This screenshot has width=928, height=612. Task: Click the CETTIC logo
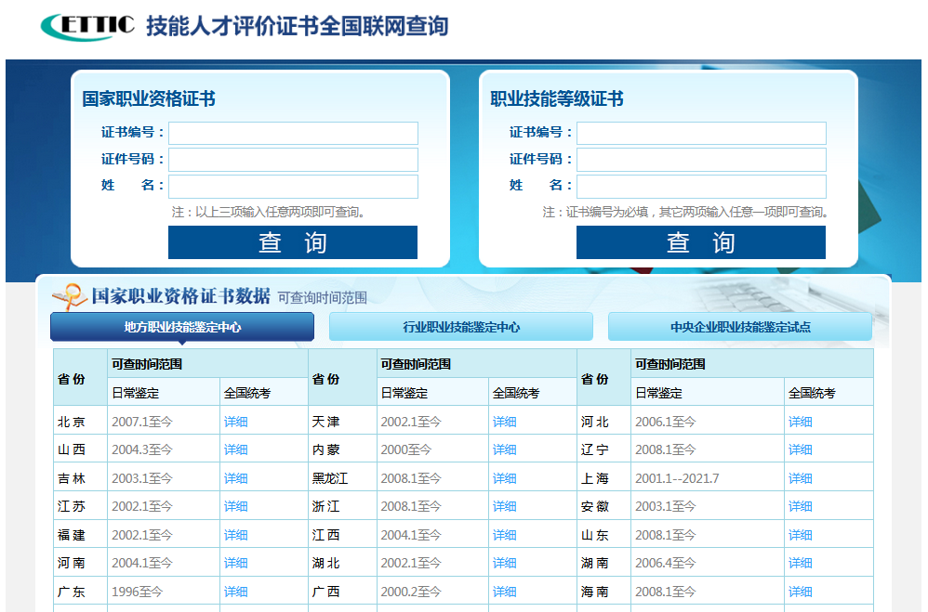(x=88, y=26)
